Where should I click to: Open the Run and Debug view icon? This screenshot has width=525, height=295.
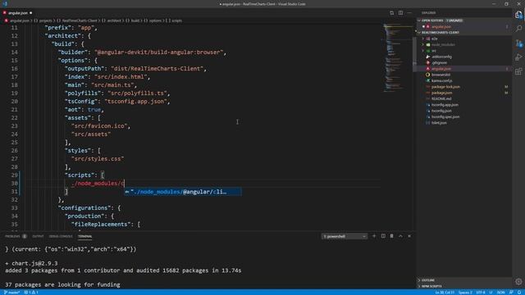pyautogui.click(x=518, y=57)
